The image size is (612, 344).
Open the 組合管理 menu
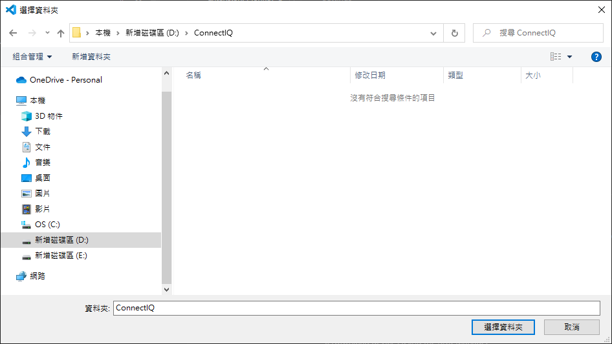pos(32,57)
